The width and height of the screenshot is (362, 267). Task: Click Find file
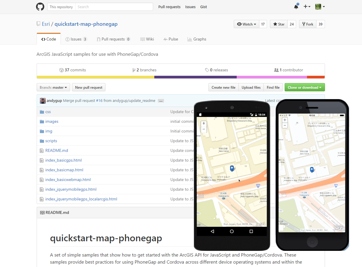[273, 88]
